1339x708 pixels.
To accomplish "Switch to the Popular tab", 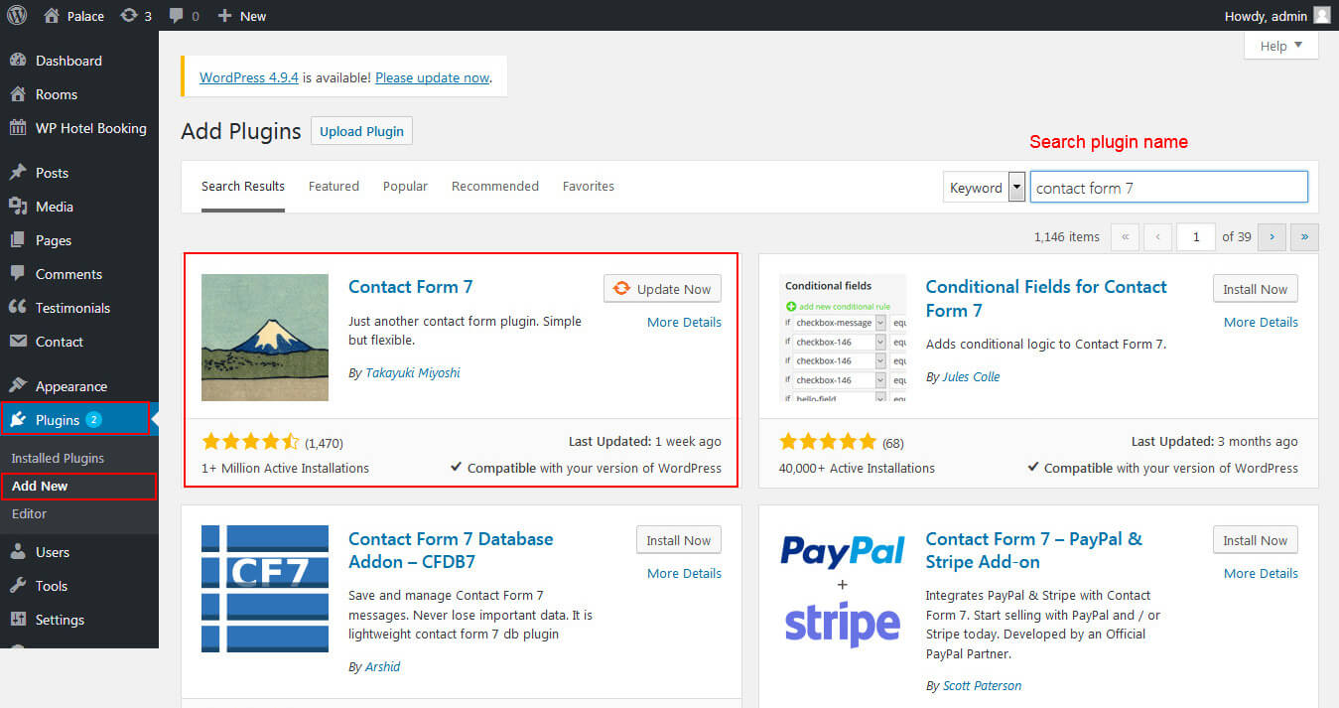I will point(405,187).
